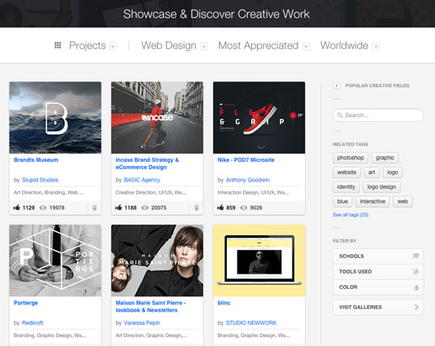
Task: Click views eye icon on Incase card
Action: click(145, 208)
